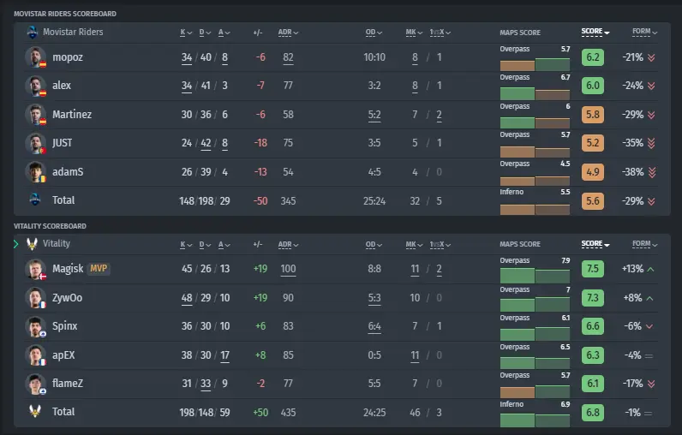Open apEX player profile link
Image resolution: width=682 pixels, height=435 pixels.
click(x=63, y=355)
